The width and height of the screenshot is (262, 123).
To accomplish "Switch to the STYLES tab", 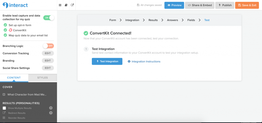I will [43, 78].
